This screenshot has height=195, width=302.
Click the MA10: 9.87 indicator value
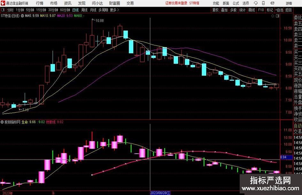48,16
